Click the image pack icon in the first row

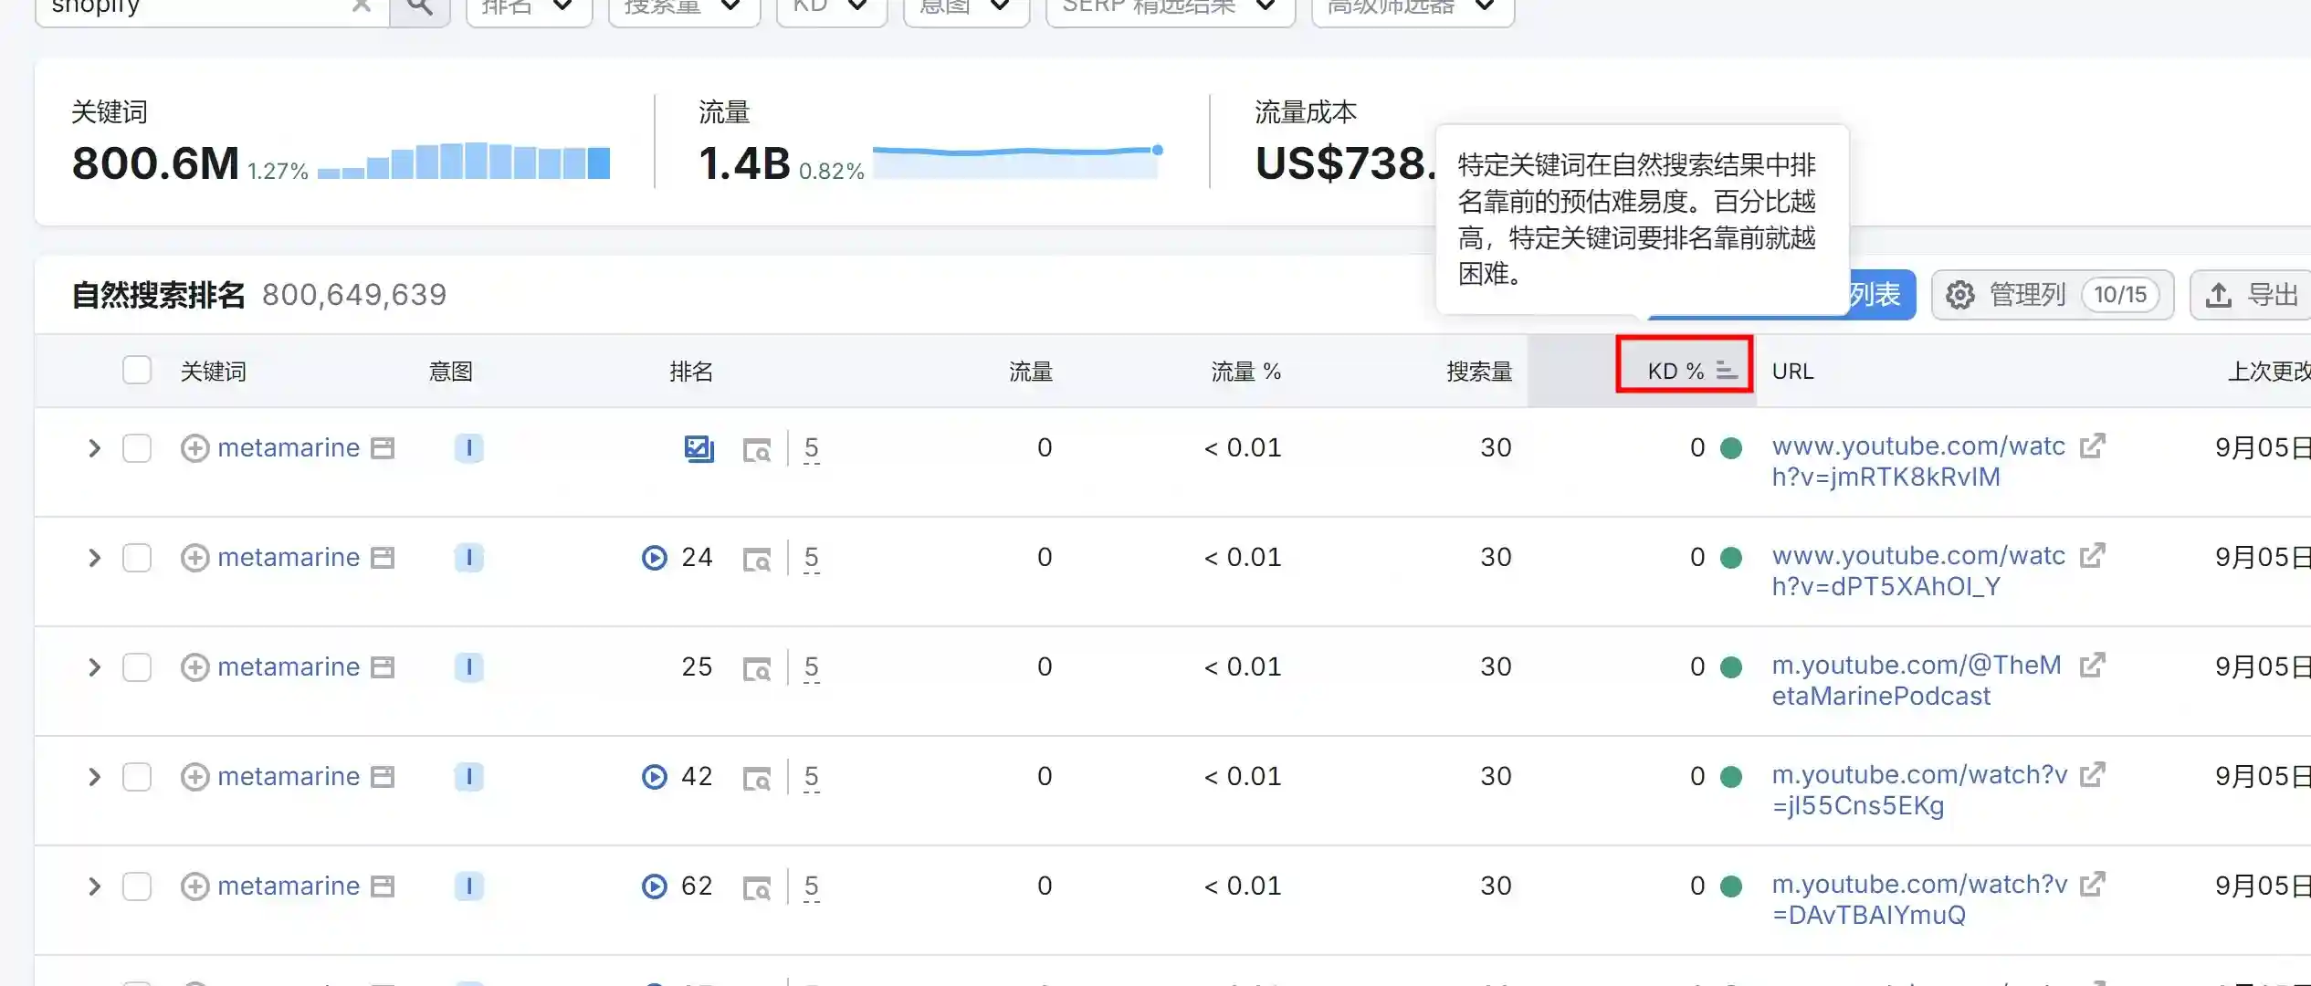(699, 448)
